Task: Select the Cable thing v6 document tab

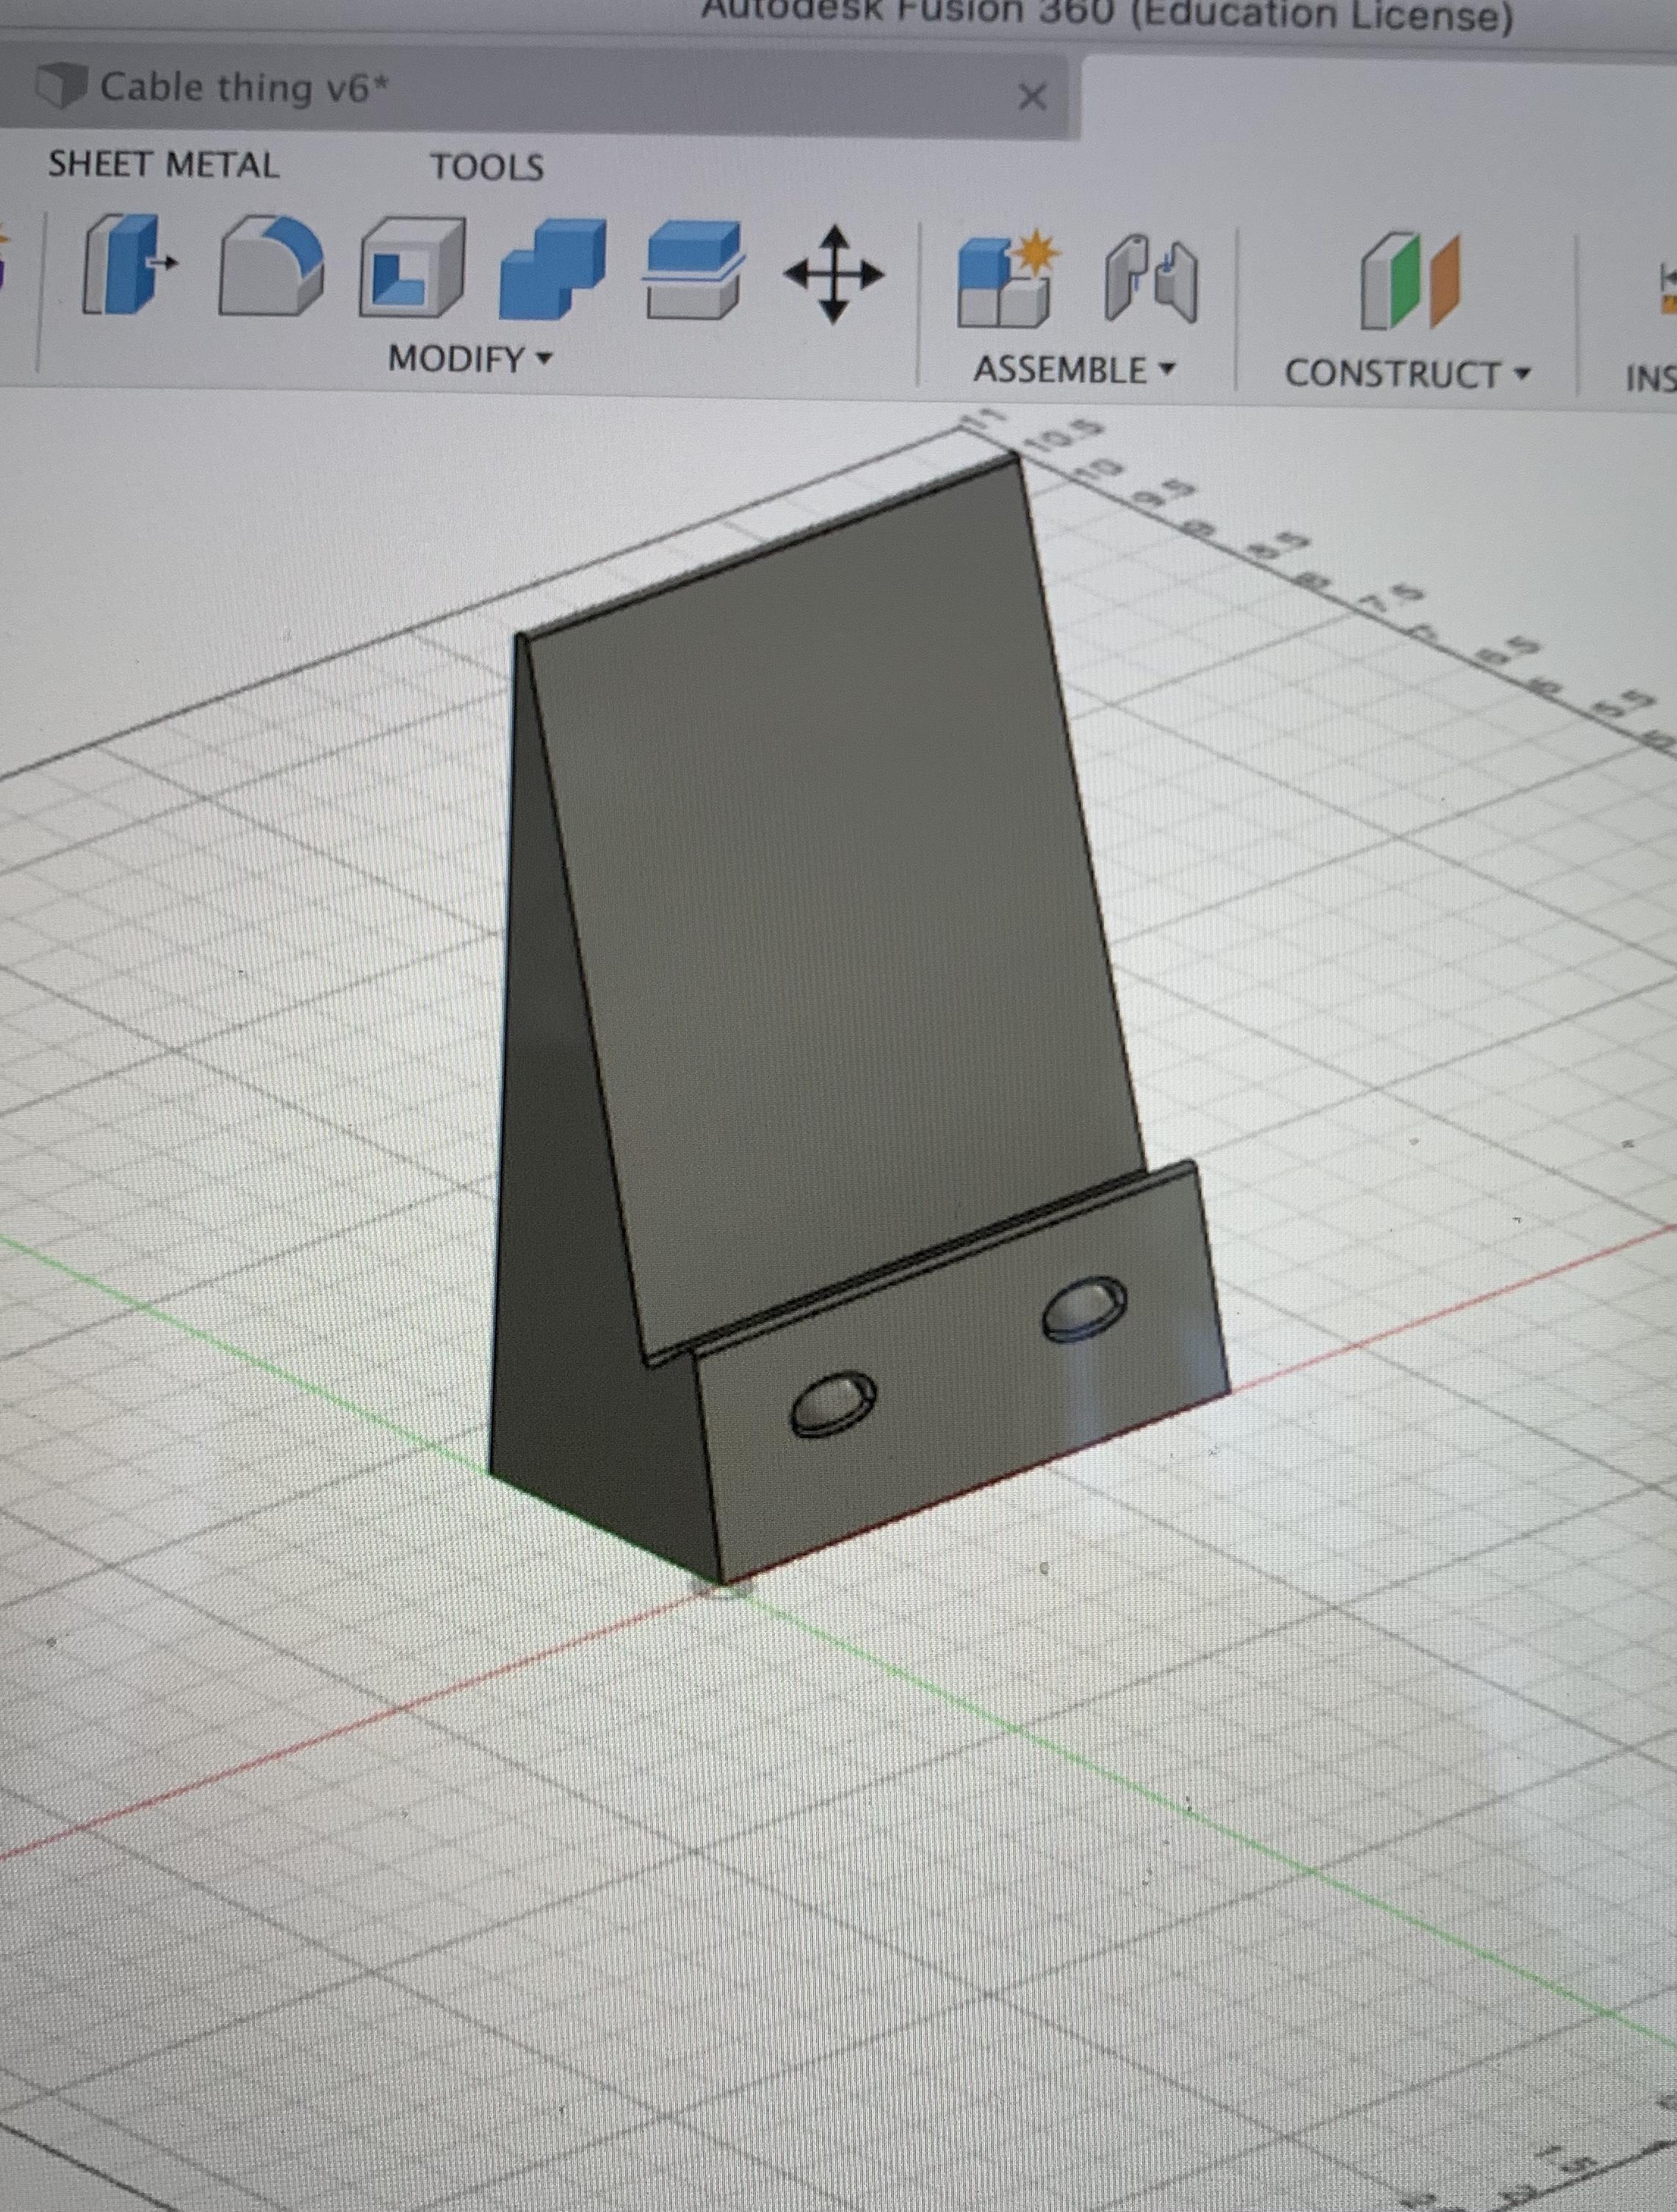Action: [x=243, y=88]
